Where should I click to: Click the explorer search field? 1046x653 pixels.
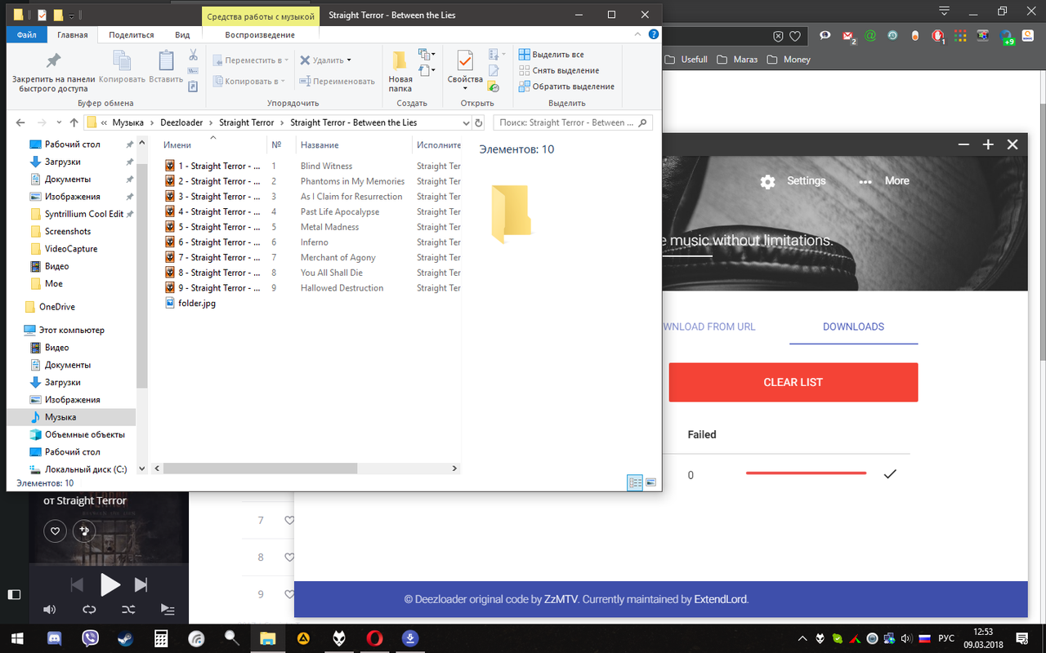(572, 122)
